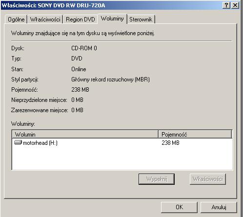Click the Woluminy: list heading
The height and width of the screenshot is (217, 243).
(23, 124)
